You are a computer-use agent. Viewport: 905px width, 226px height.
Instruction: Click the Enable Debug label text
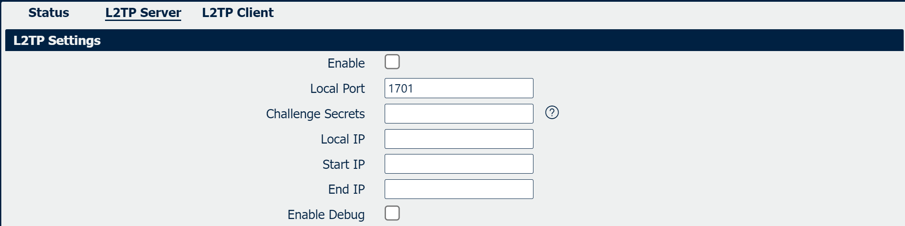click(x=326, y=215)
